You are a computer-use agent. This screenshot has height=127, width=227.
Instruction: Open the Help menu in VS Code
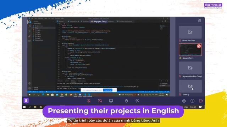(62, 18)
